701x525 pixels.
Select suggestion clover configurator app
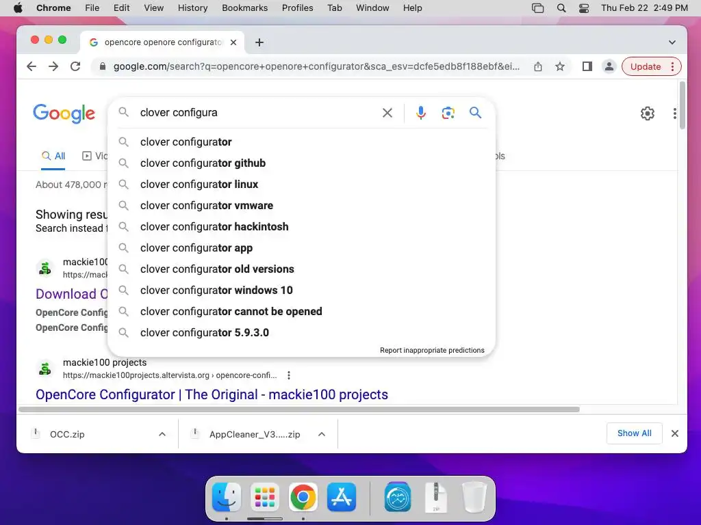301,248
